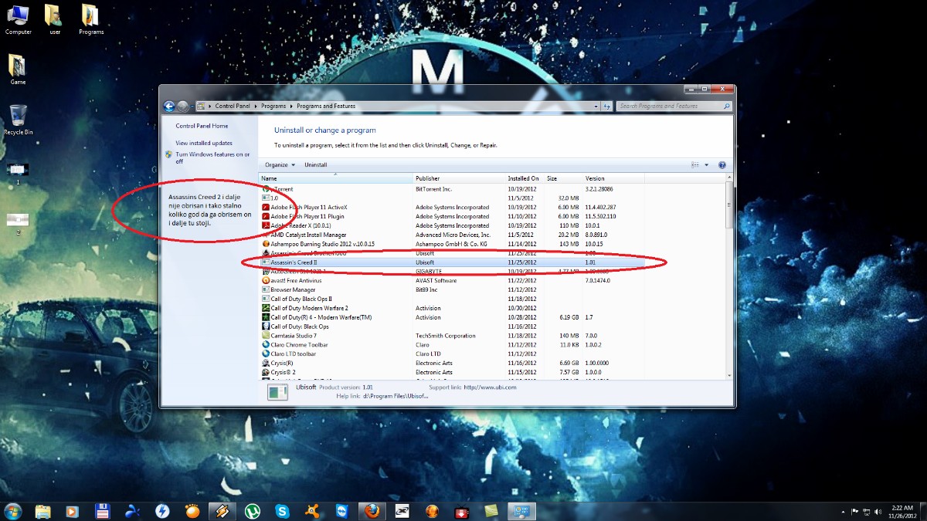Screen dimensions: 927x521
Task: Open the Game folder on the desktop
Action: (18, 69)
